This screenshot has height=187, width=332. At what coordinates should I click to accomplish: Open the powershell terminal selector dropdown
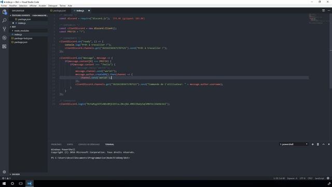[294, 144]
